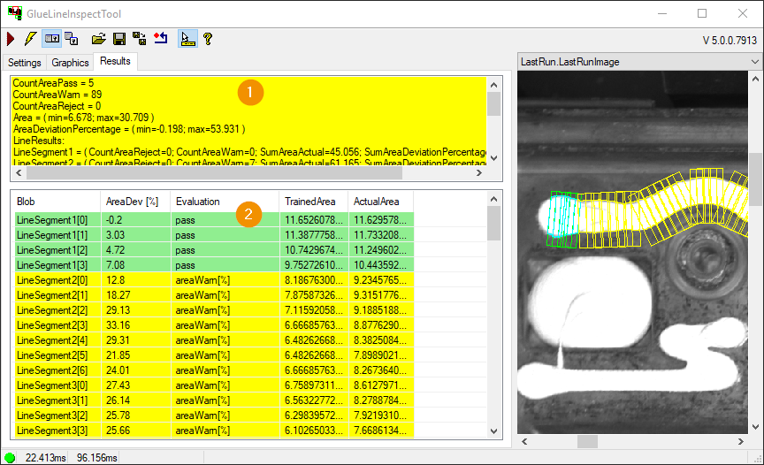Image resolution: width=764 pixels, height=465 pixels.
Task: Click the left arrow of the summary horizontal scrollbar
Action: (19, 173)
